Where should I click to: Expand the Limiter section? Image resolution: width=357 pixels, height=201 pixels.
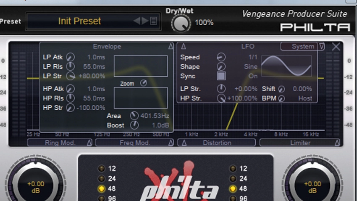(300, 143)
